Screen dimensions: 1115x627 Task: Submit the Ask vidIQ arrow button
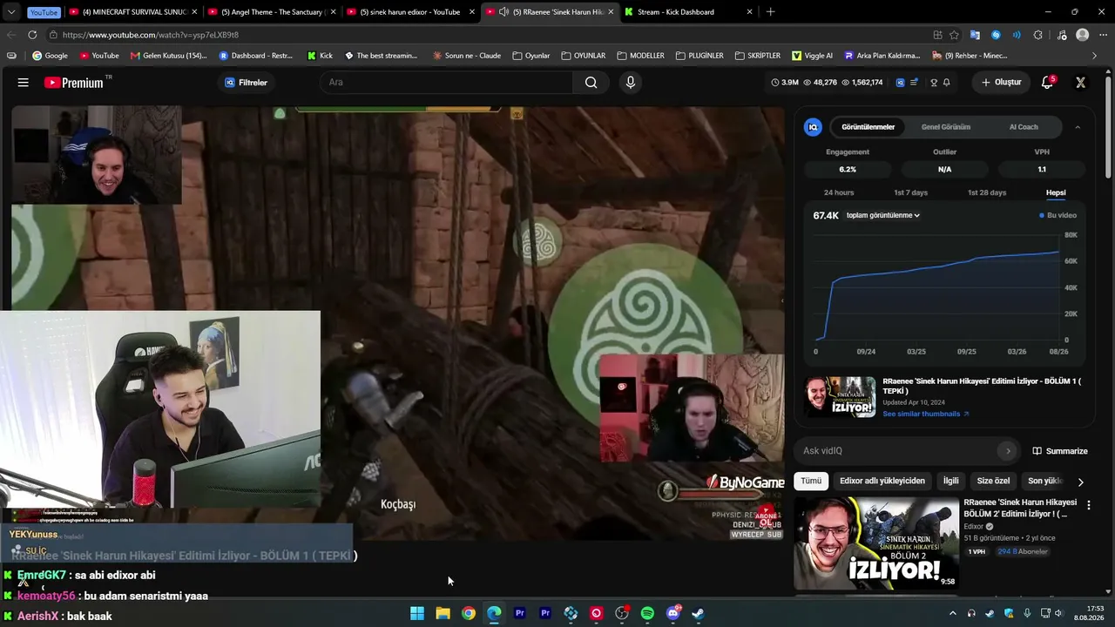tap(1008, 451)
